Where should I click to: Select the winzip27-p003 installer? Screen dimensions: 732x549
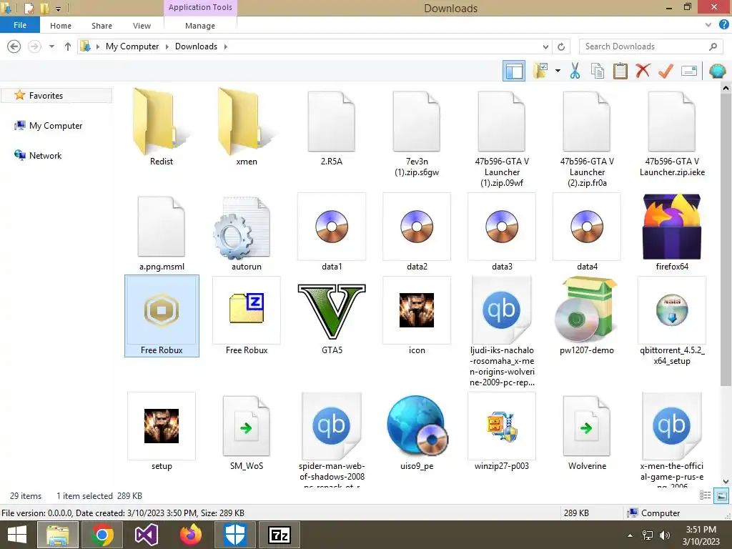click(502, 432)
